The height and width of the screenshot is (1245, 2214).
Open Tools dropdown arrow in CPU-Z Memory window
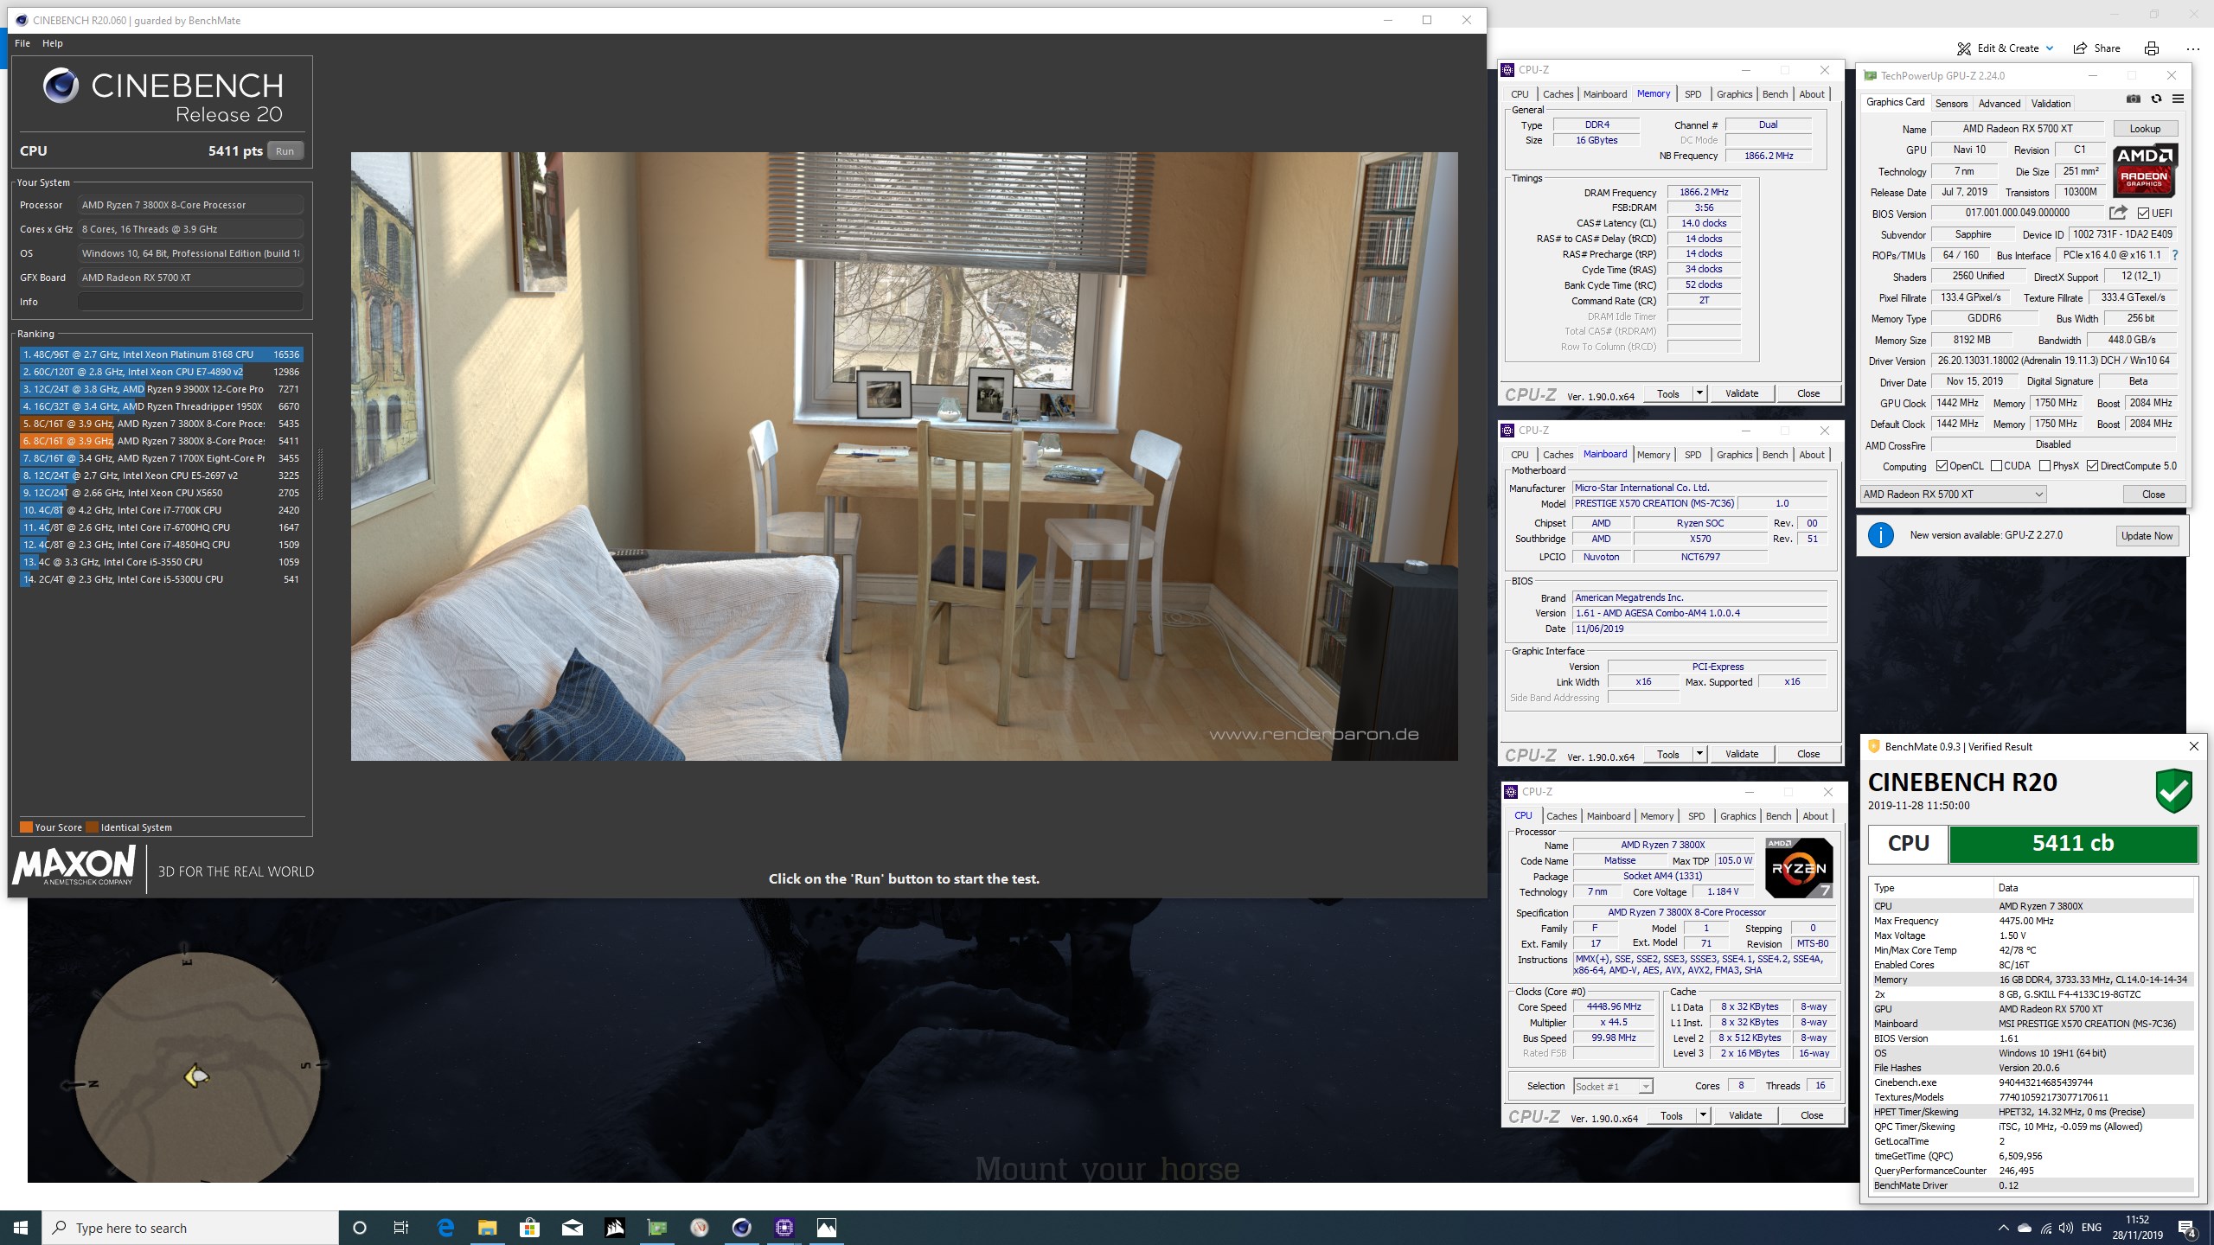coord(1699,393)
